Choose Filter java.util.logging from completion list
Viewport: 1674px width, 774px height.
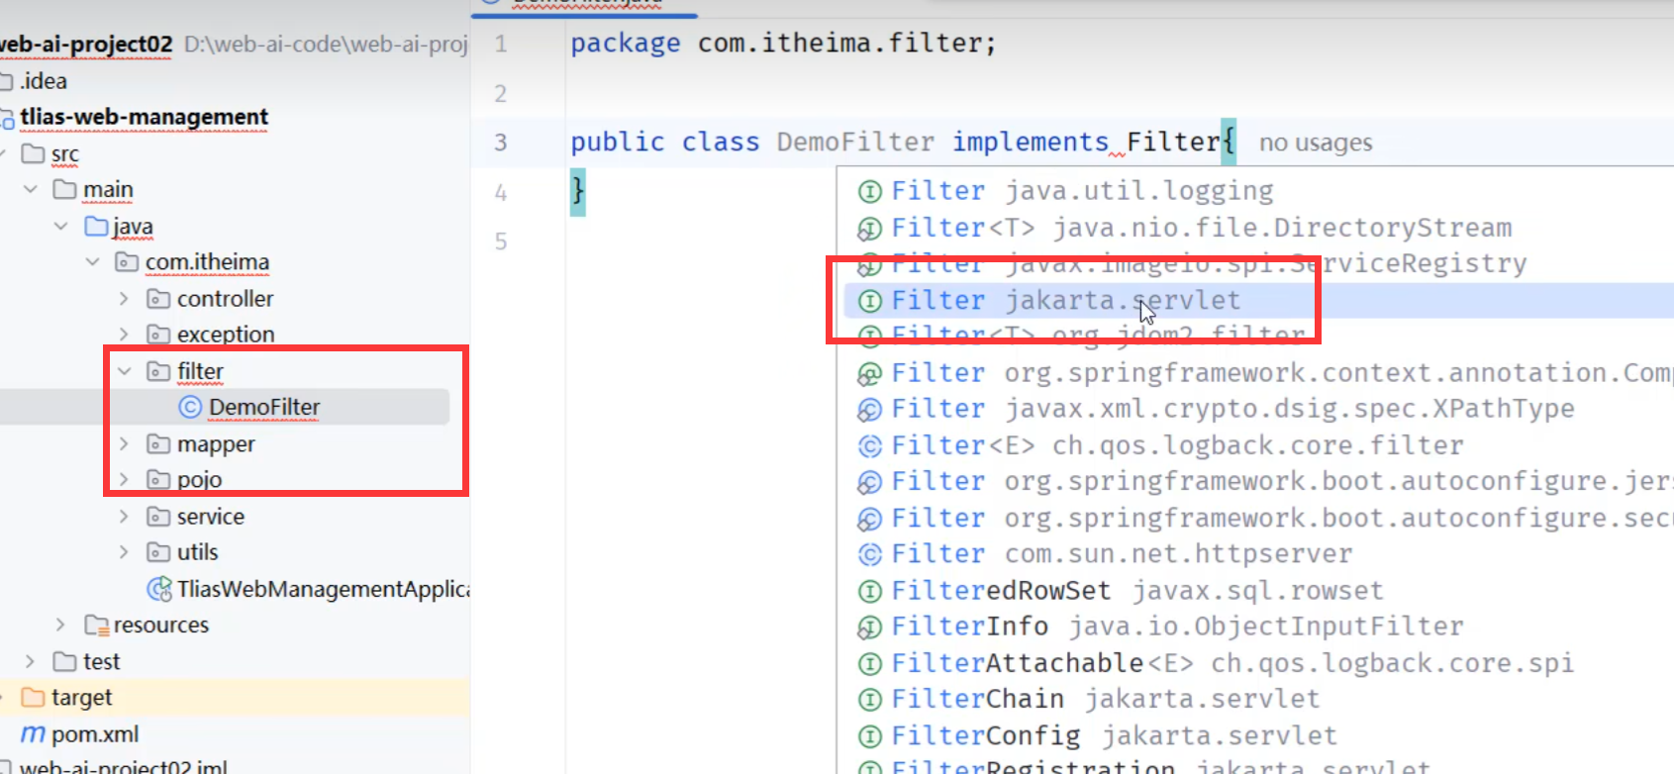[x=1081, y=191]
